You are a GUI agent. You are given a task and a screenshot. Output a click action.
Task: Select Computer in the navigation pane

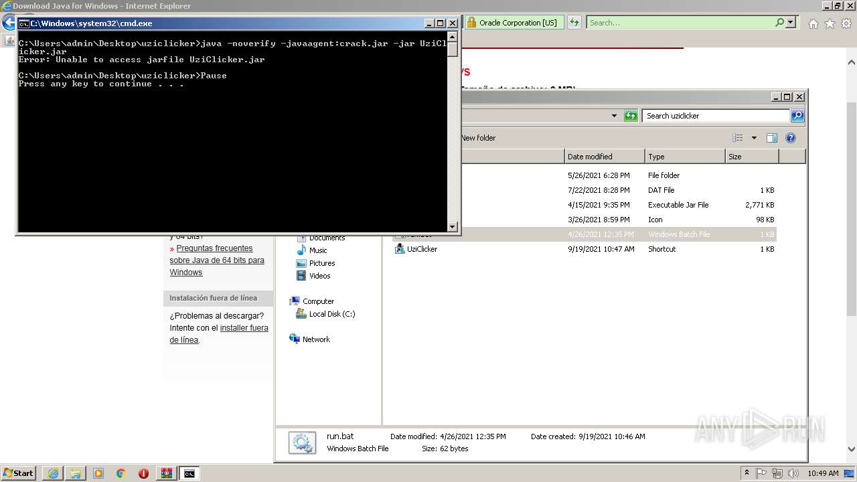318,301
